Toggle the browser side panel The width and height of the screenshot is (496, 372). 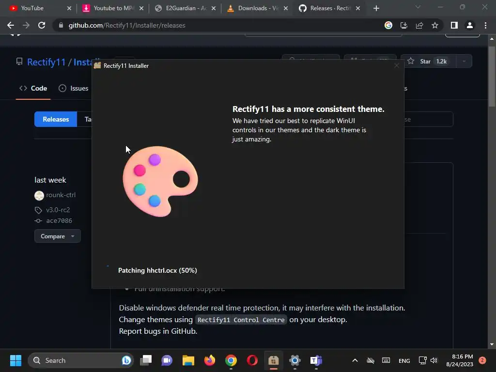tap(454, 25)
